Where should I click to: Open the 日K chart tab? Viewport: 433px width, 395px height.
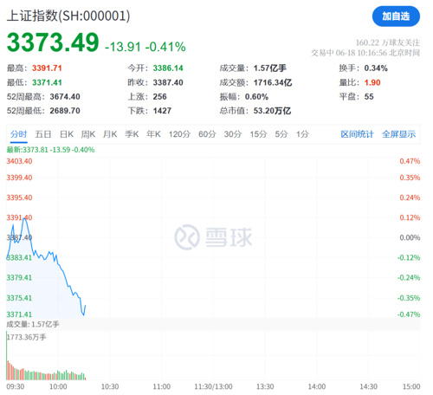coord(67,134)
